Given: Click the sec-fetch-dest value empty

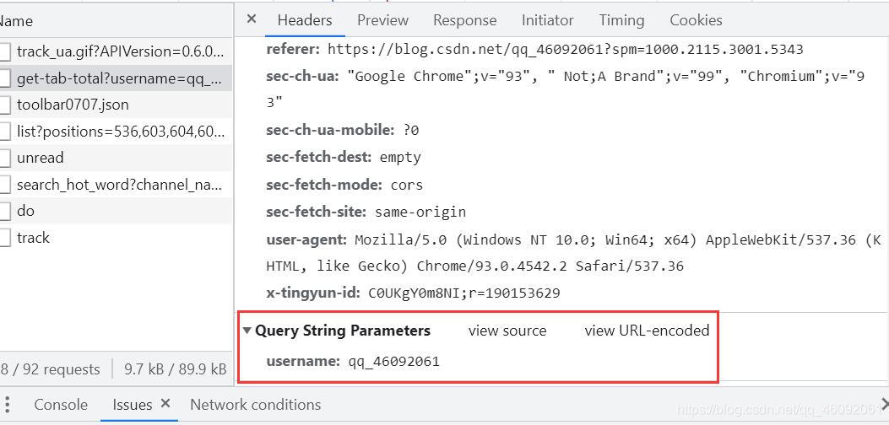Looking at the screenshot, I should tap(400, 157).
